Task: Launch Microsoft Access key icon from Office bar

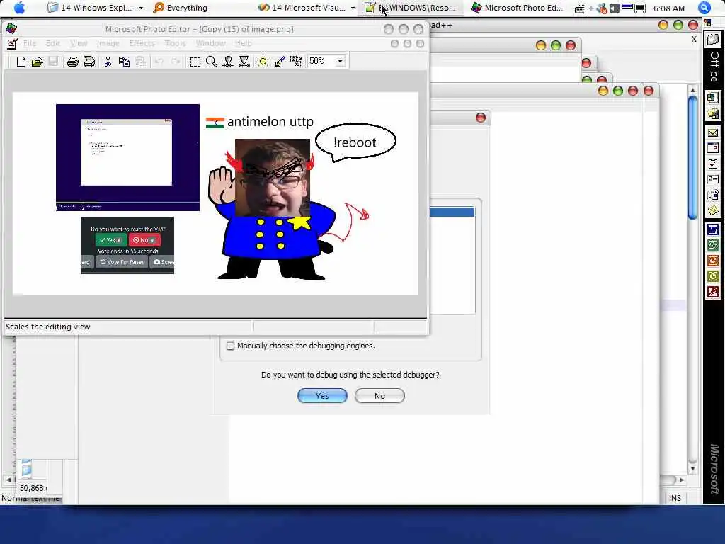Action: tap(713, 293)
